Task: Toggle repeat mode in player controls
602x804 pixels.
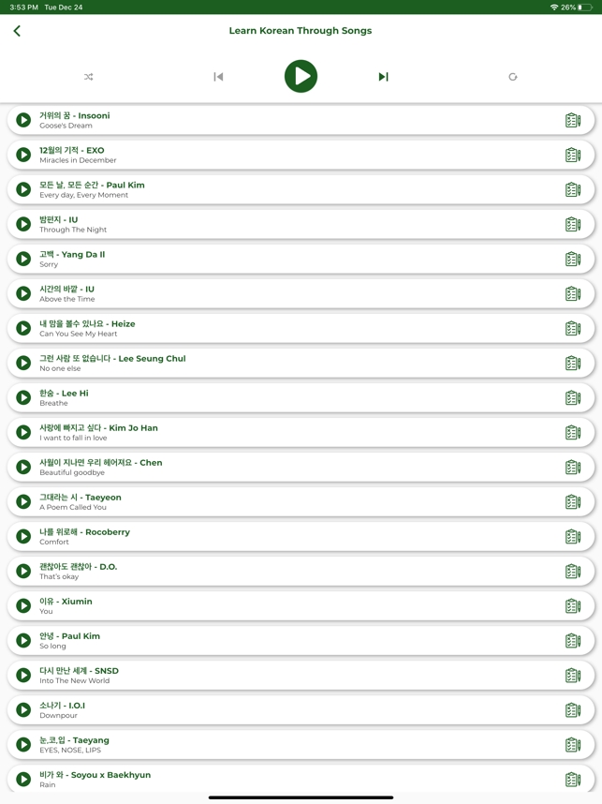Action: click(512, 77)
